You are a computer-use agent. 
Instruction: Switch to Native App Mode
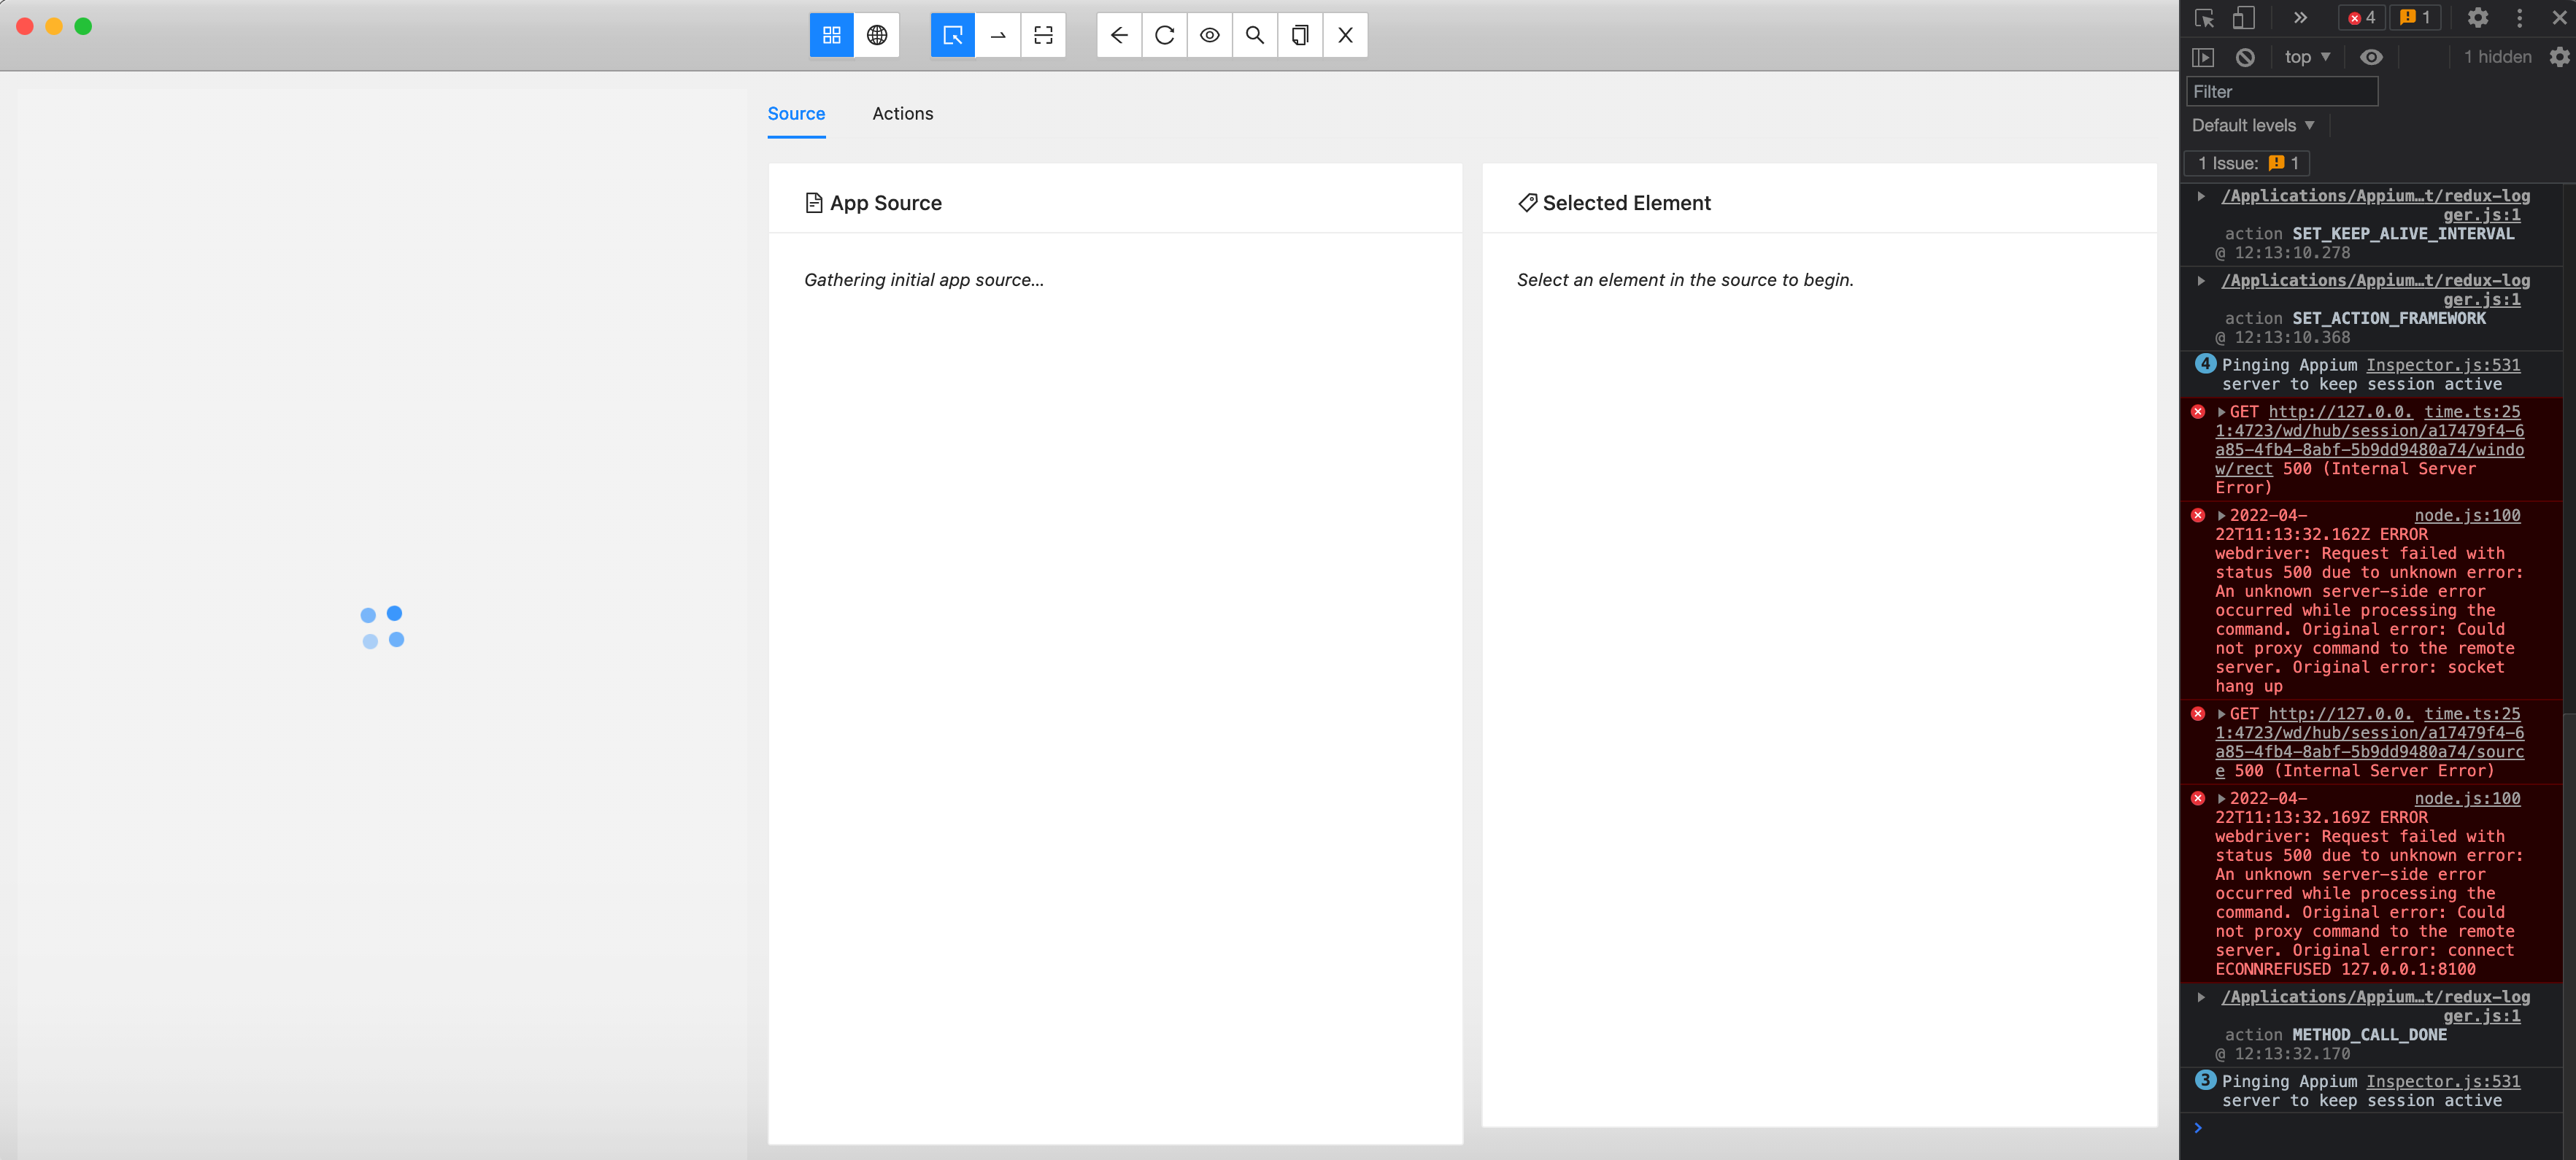(831, 35)
